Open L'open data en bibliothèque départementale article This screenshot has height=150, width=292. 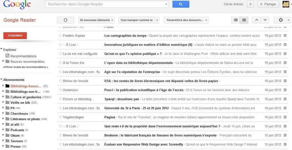coord(138,63)
